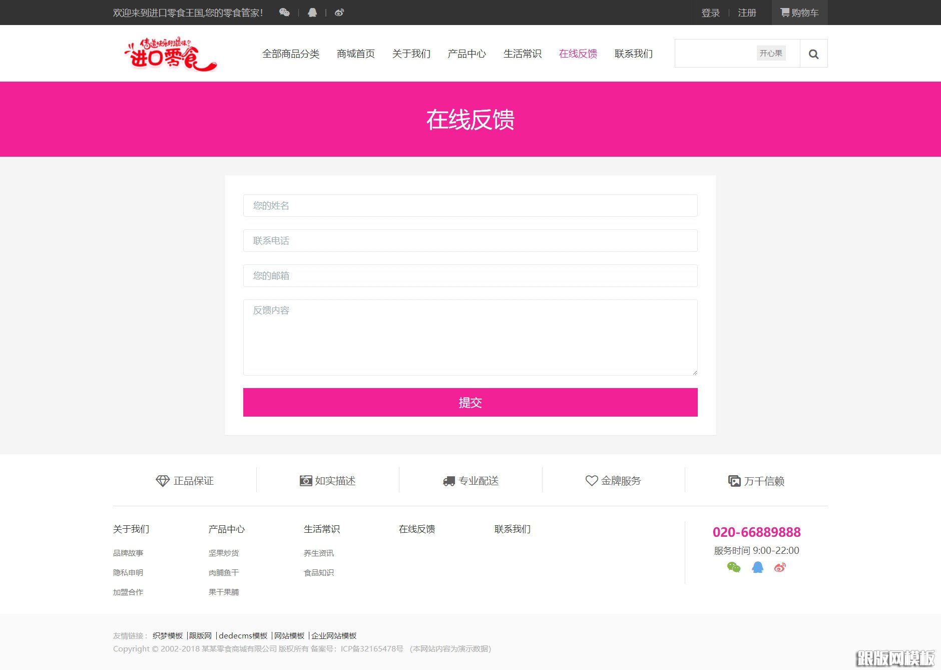Click the truck icon beside 专业配送

tap(448, 481)
